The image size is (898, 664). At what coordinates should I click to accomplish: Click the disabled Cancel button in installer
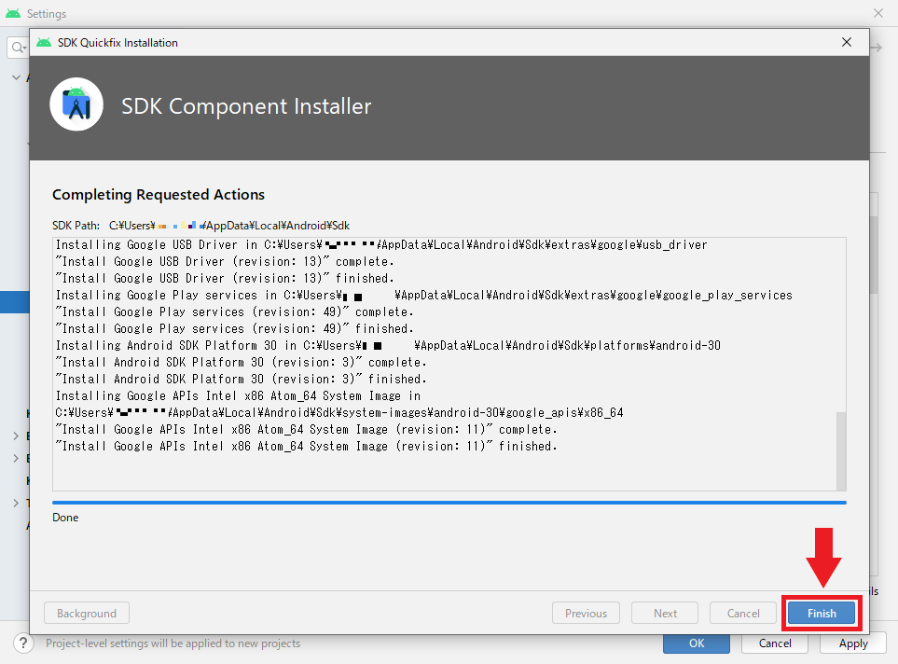743,613
